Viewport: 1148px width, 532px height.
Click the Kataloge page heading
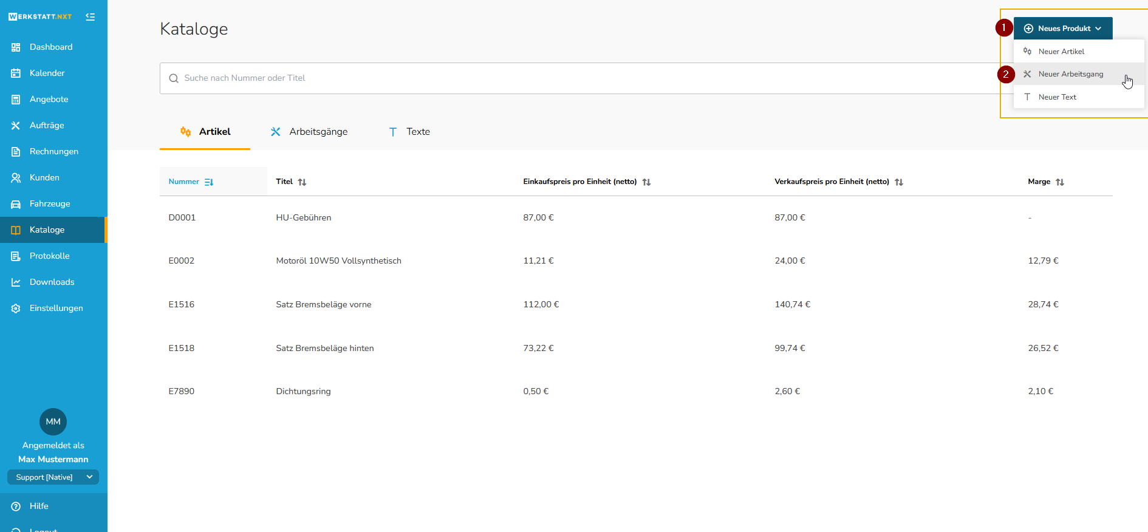click(194, 29)
